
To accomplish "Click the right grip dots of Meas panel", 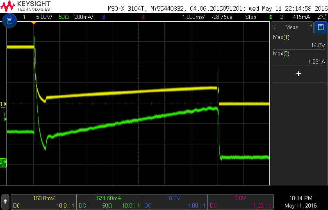I will pos(311,27).
